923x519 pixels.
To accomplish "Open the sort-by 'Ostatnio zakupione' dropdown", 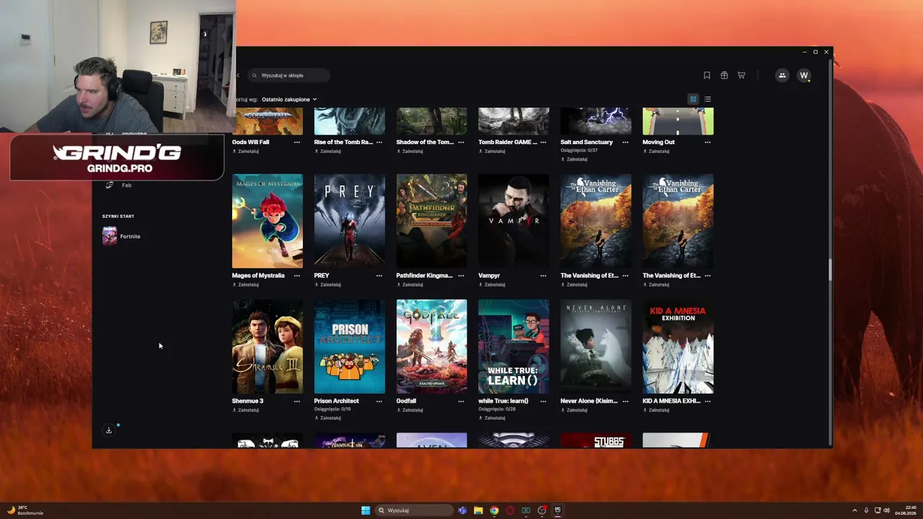I will (x=289, y=99).
